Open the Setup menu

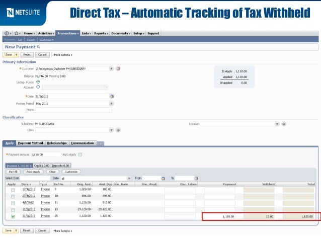click(138, 33)
